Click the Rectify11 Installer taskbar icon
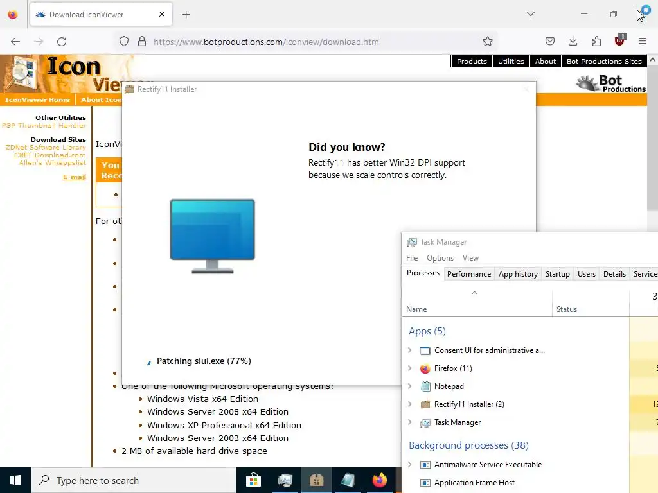Viewport: 658px width, 493px height. point(316,480)
